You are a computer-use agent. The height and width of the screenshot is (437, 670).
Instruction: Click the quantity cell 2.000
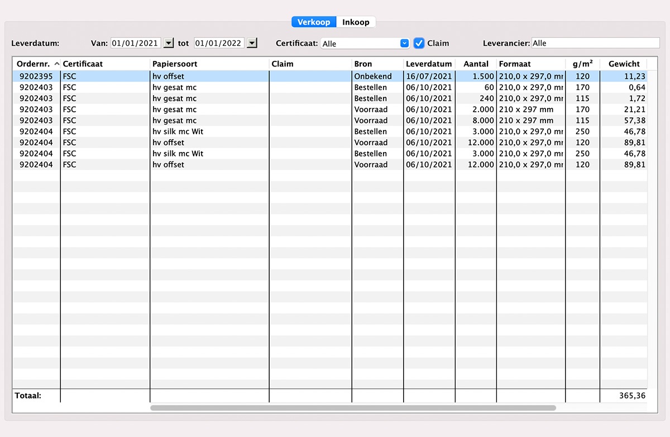(483, 110)
